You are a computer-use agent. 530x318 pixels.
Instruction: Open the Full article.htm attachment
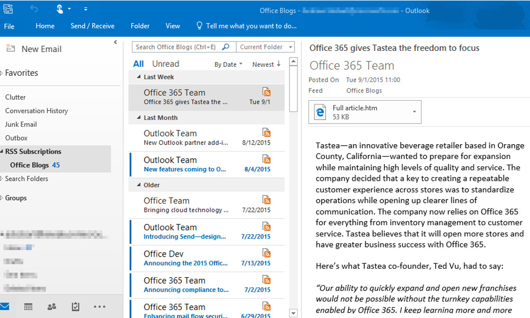tap(365, 112)
